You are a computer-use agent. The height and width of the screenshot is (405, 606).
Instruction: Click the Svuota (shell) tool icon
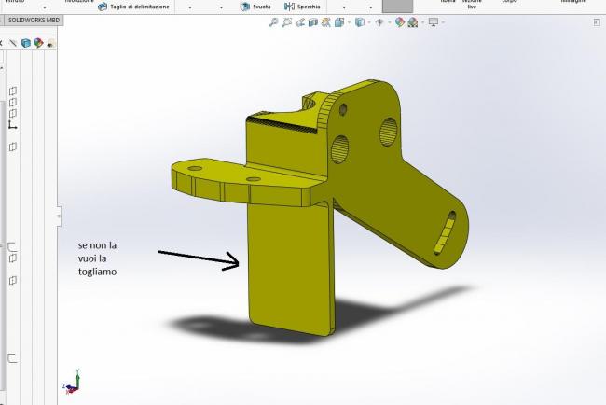245,7
